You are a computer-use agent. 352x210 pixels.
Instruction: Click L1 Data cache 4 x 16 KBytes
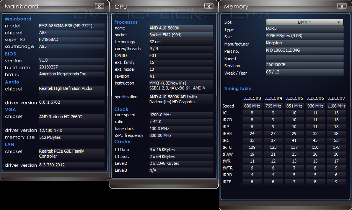[181, 150]
